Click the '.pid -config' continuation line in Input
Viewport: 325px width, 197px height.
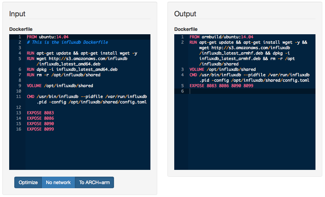pyautogui.click(x=92, y=102)
